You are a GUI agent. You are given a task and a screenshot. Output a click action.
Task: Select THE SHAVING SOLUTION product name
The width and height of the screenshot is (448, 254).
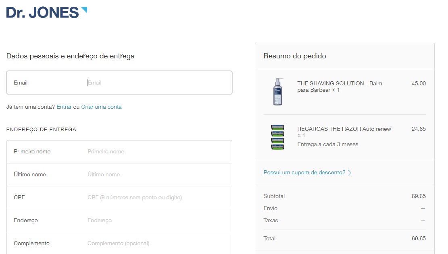coord(340,87)
